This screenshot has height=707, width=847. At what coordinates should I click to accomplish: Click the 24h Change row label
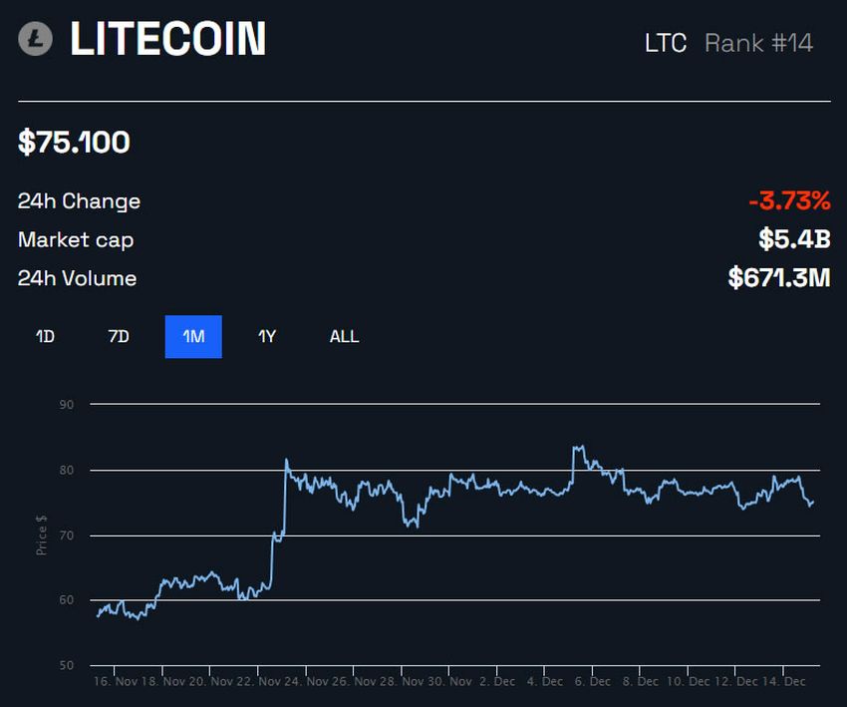79,200
